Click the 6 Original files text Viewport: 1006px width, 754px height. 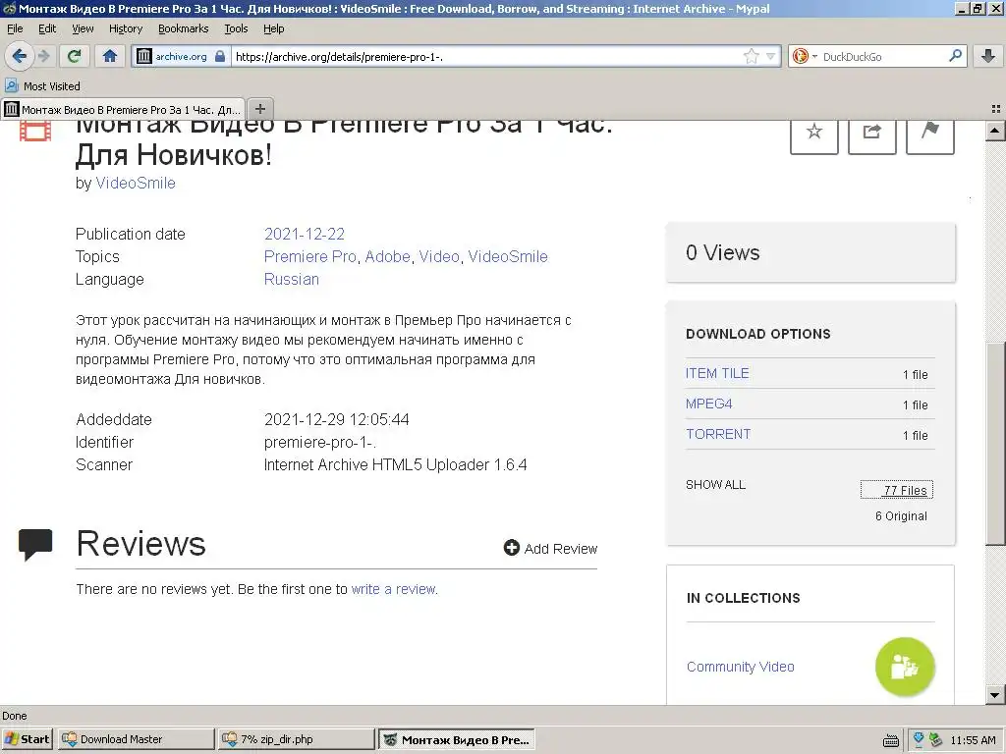(901, 516)
